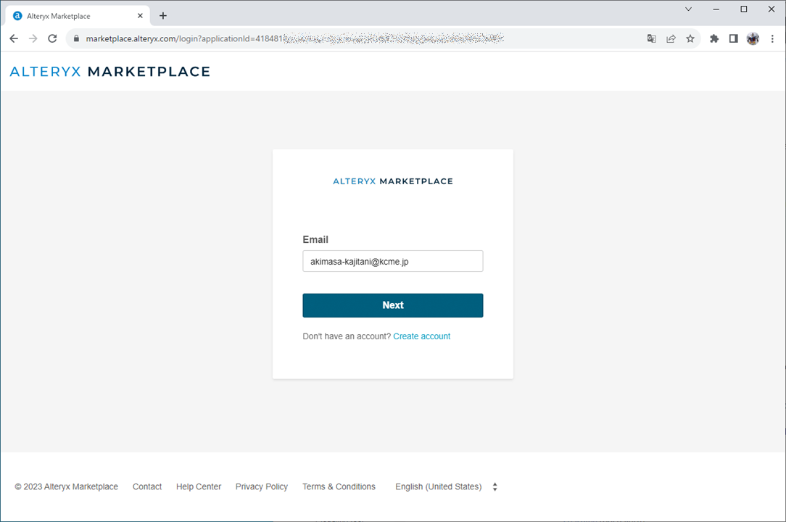
Task: Open the Chrome profile avatar
Action: (753, 38)
